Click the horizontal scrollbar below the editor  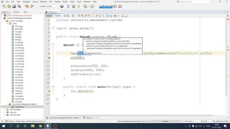134,115
